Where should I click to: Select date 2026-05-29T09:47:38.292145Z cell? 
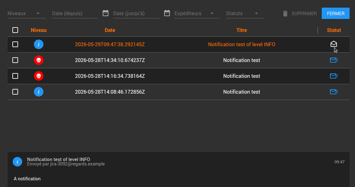110,44
